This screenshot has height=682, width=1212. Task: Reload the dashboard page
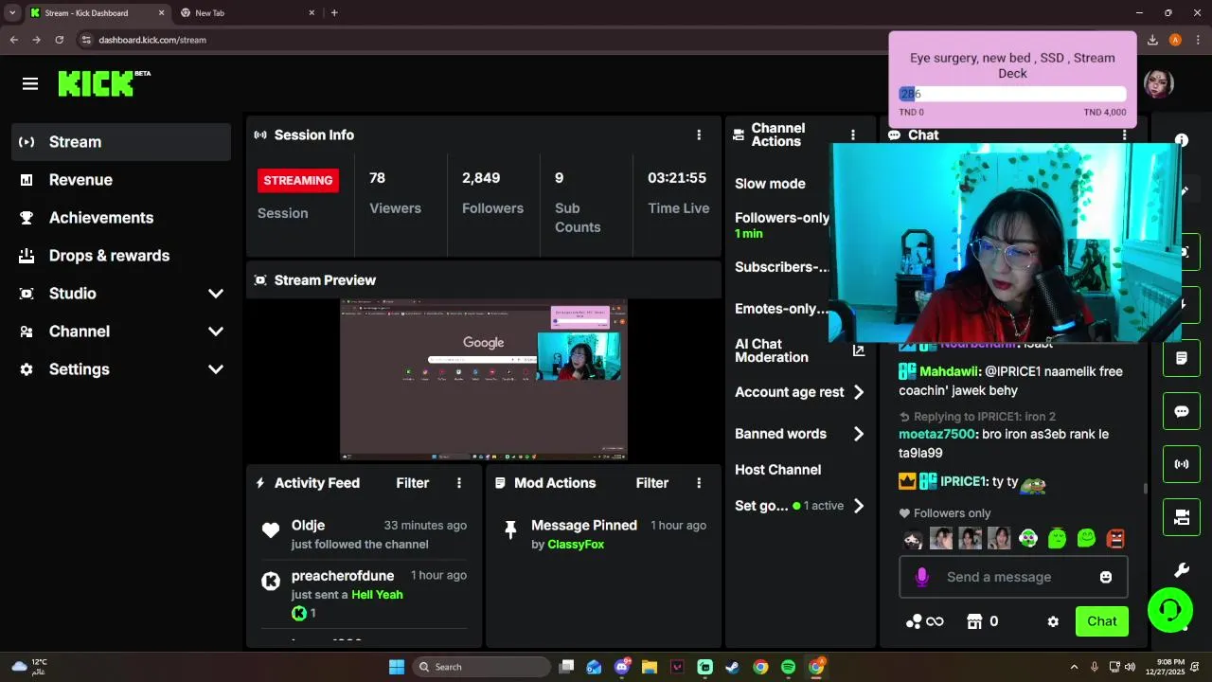pos(59,40)
